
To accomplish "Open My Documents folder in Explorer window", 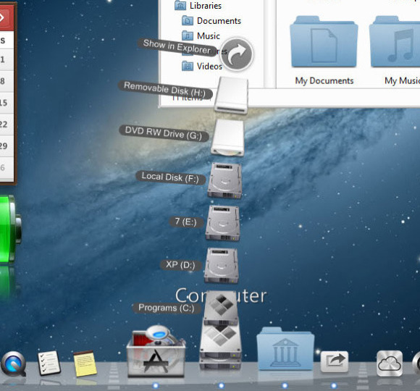I will click(x=324, y=51).
